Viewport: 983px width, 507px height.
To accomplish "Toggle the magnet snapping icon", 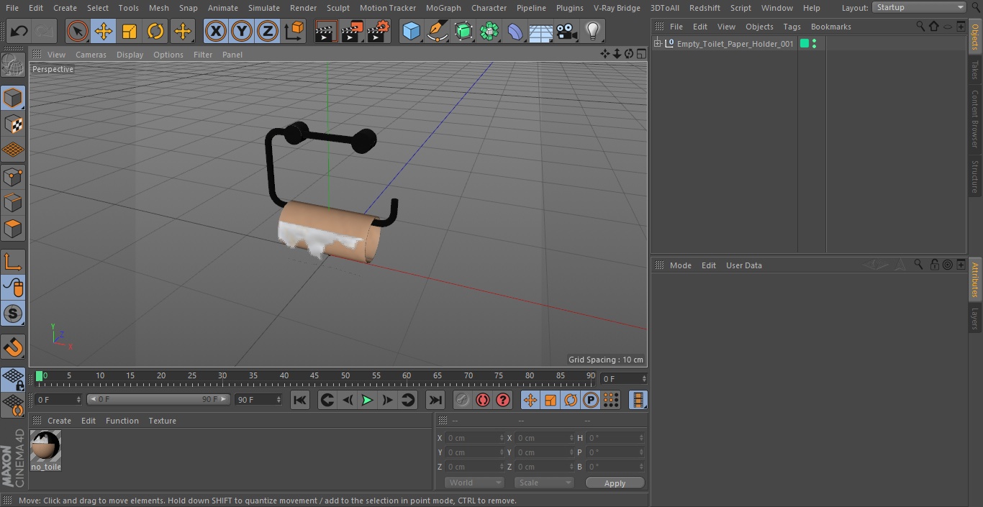I will (13, 347).
